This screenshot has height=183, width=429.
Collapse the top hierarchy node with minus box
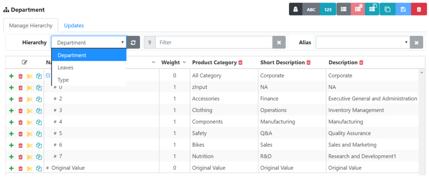48,76
